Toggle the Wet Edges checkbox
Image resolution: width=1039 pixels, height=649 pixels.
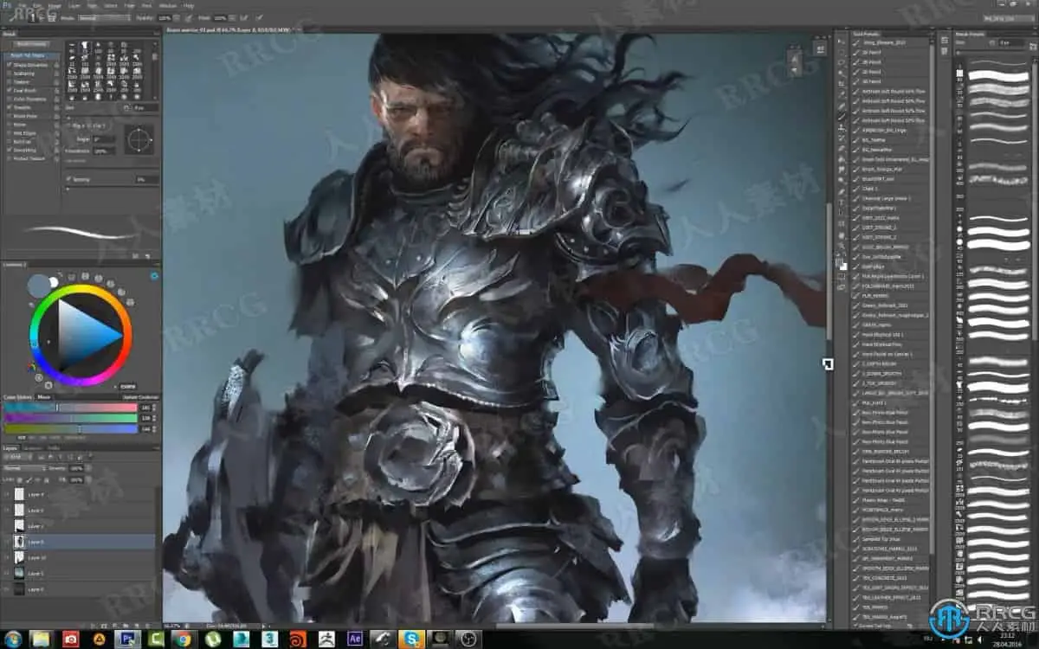point(9,132)
